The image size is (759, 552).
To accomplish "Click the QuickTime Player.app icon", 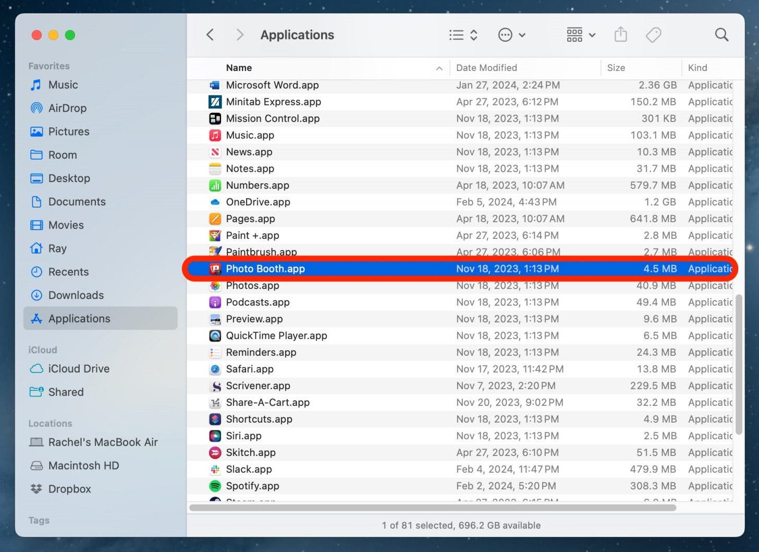I will (x=215, y=335).
